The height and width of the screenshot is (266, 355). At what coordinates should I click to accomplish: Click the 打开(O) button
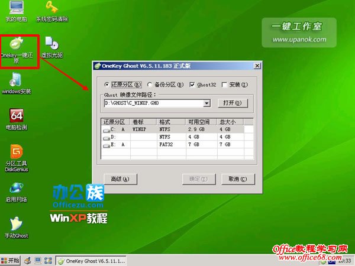coord(233,103)
